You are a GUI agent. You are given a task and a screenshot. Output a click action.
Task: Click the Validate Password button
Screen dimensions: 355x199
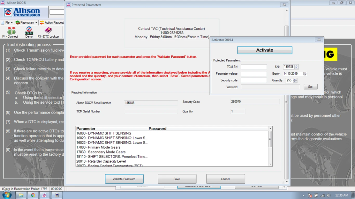tap(124, 179)
